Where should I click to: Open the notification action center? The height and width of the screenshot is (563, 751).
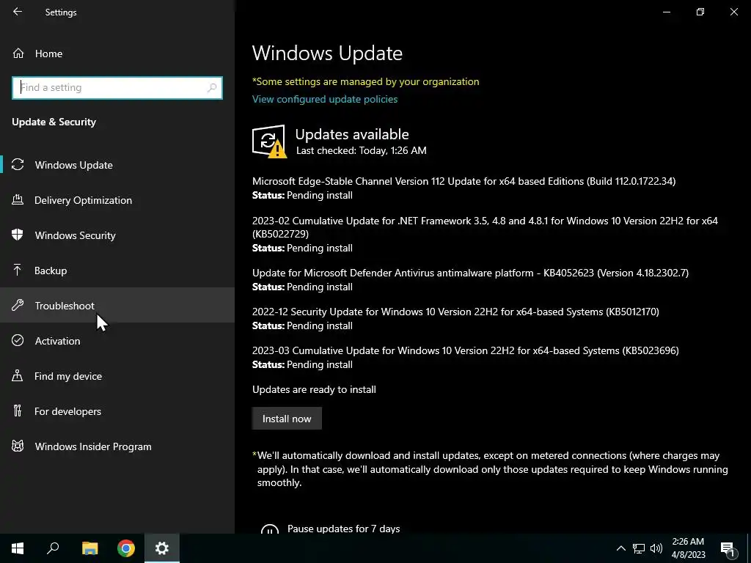(x=728, y=548)
